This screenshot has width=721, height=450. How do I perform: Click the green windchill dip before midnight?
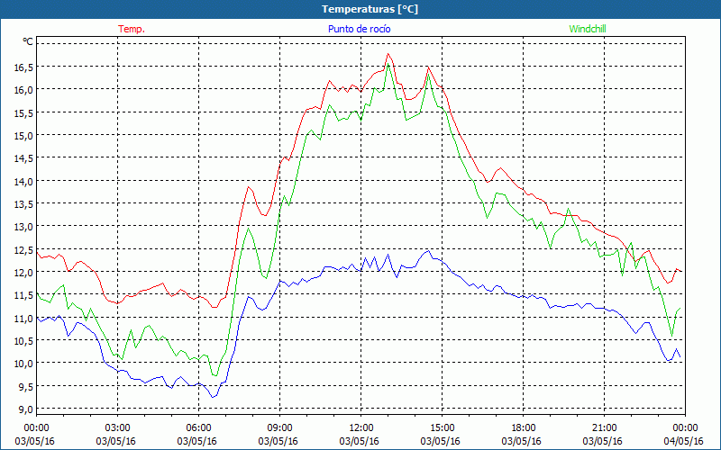pyautogui.click(x=671, y=336)
